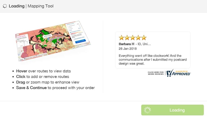Click the 'Loading' heading text

[x=17, y=6]
